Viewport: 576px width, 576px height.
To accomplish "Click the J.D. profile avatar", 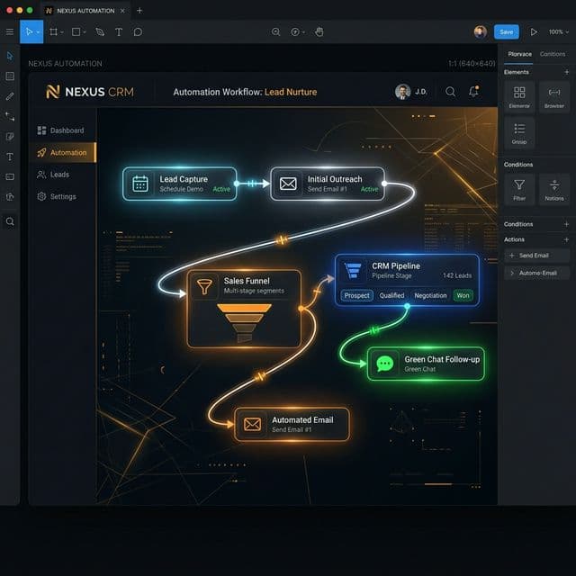I will [402, 92].
